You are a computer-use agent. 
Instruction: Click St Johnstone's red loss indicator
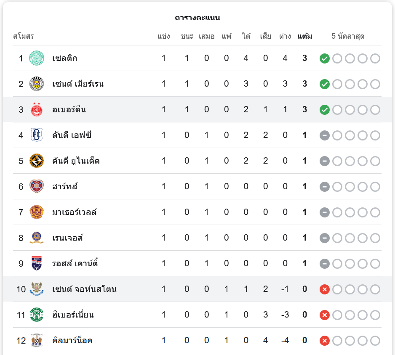click(324, 289)
